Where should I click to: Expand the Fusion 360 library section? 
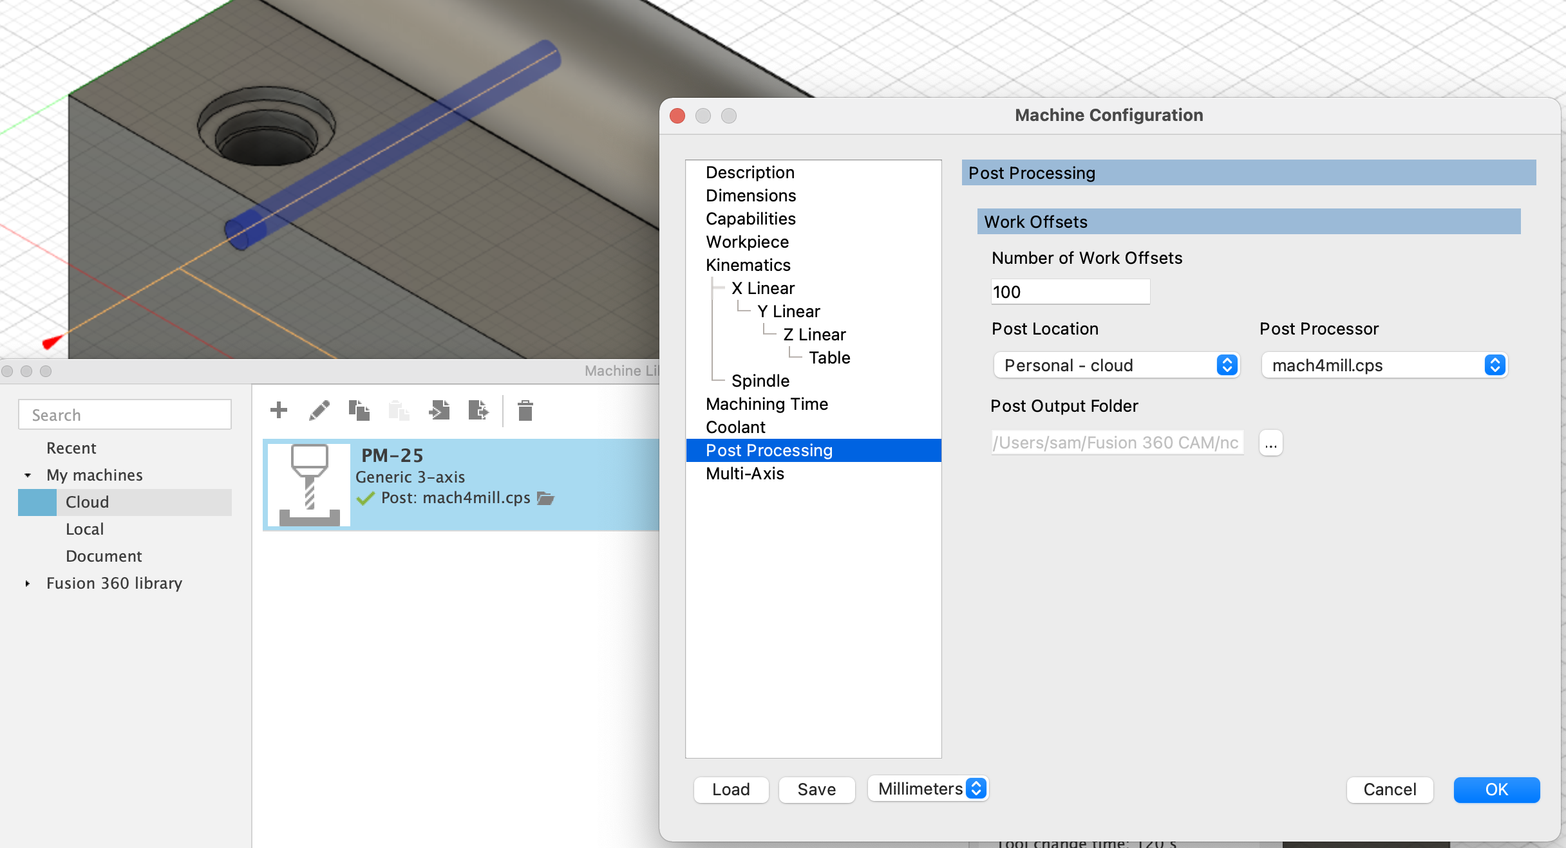[26, 584]
